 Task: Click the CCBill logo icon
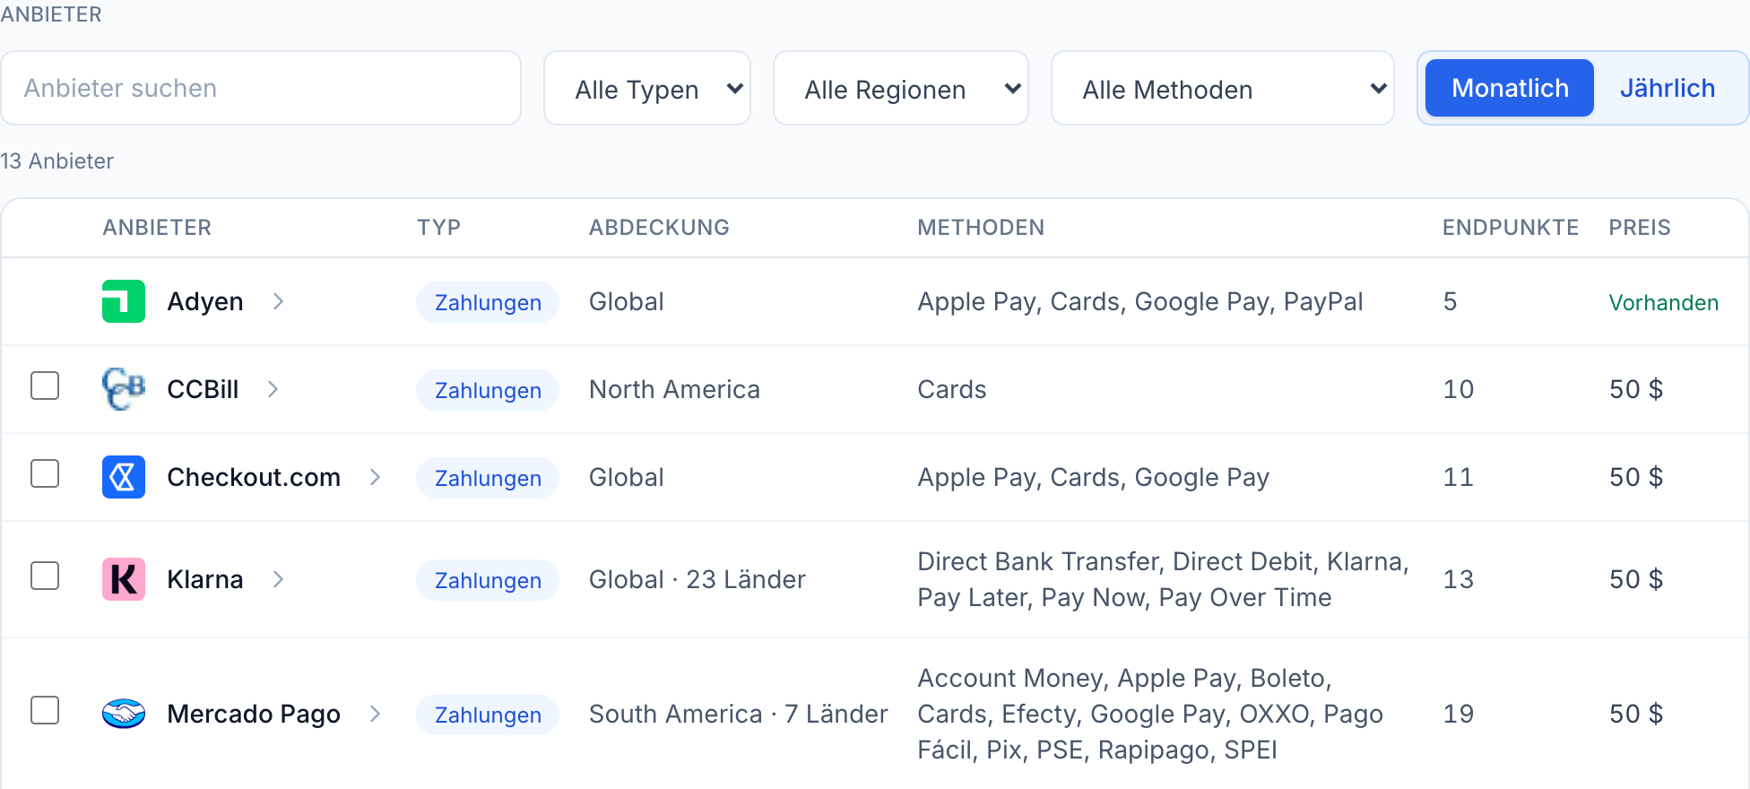pyautogui.click(x=124, y=389)
